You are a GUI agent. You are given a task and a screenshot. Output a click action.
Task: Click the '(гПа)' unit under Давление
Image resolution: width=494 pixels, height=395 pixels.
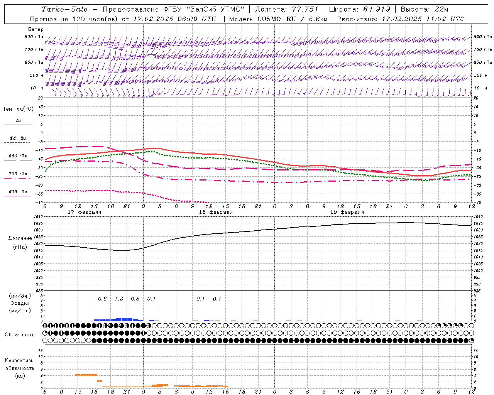[x=20, y=247]
